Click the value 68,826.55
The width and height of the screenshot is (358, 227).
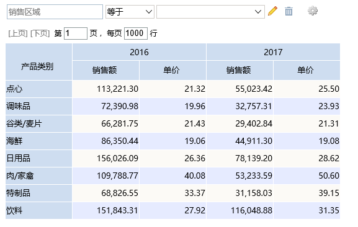120,193
